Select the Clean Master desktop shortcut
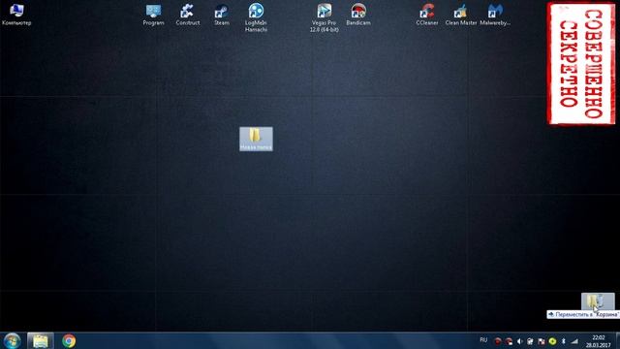This screenshot has width=620, height=349. tap(461, 15)
